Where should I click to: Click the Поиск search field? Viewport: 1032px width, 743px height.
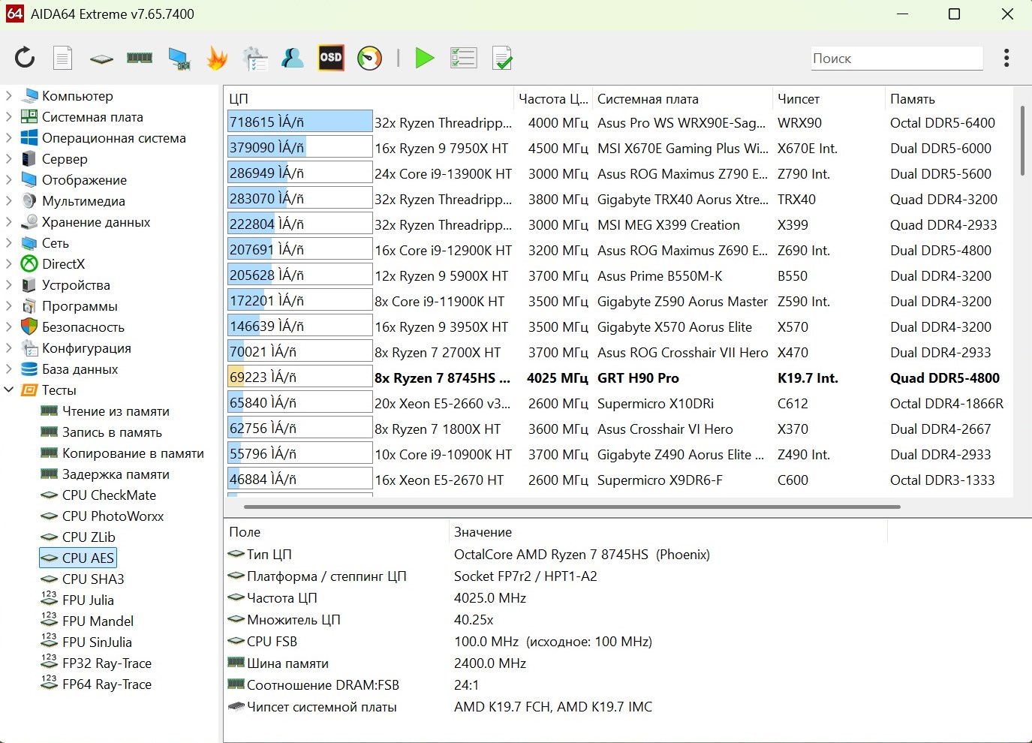[x=896, y=59]
